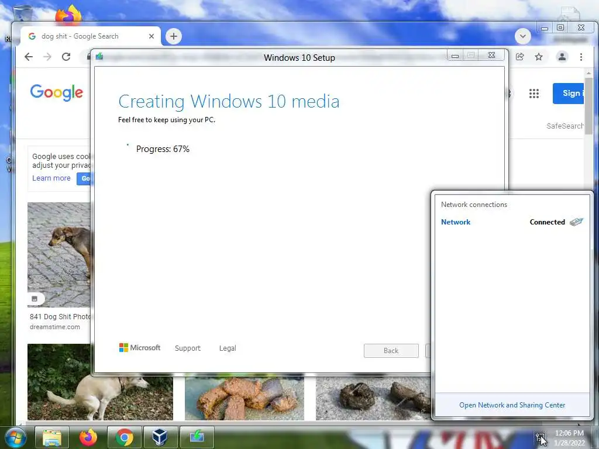
Task: Open VirtualBox from the taskbar
Action: pos(160,437)
